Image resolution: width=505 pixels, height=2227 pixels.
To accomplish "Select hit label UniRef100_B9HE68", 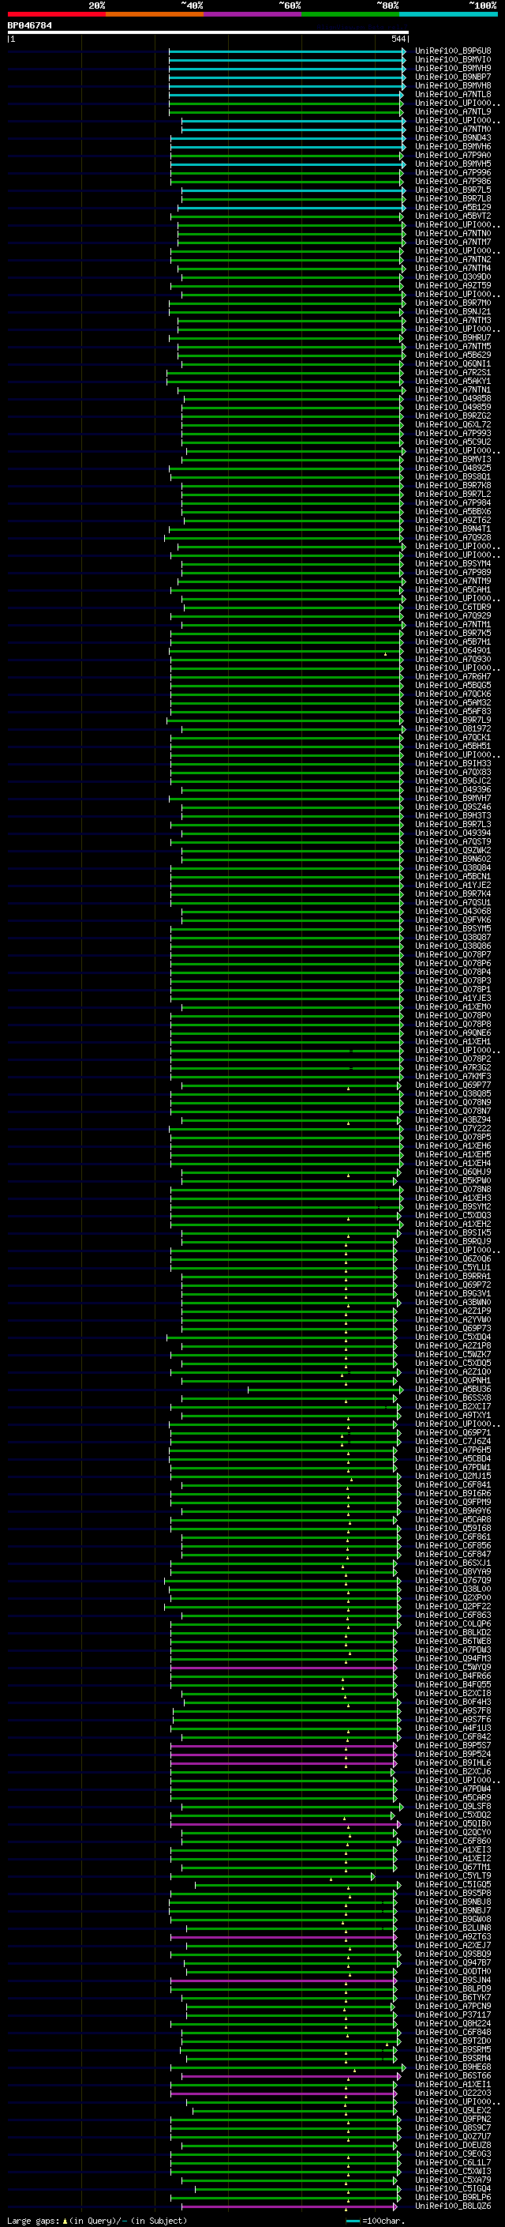I will coord(453,2067).
